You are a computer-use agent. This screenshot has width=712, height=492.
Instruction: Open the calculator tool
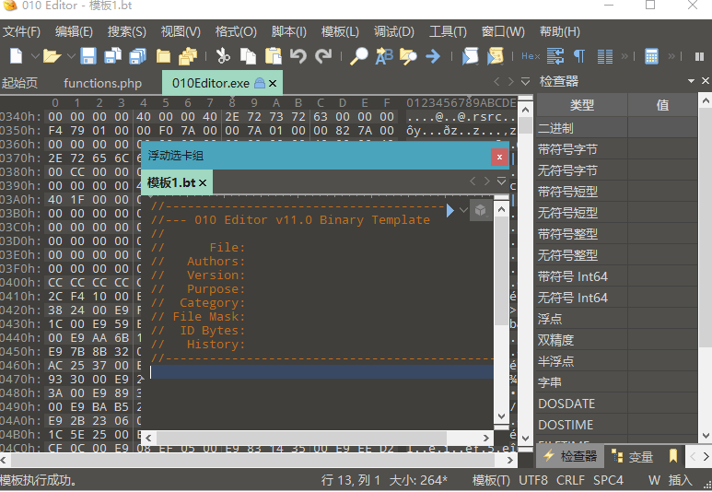651,56
